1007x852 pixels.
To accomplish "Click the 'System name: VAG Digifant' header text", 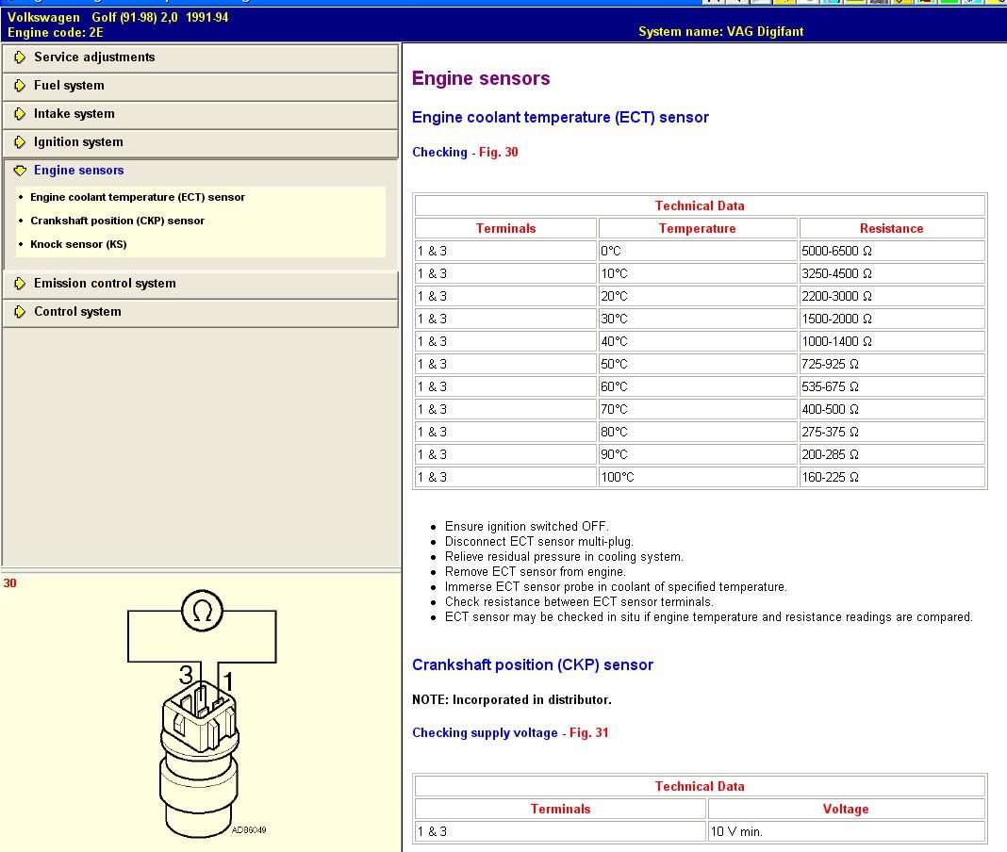I will [720, 31].
